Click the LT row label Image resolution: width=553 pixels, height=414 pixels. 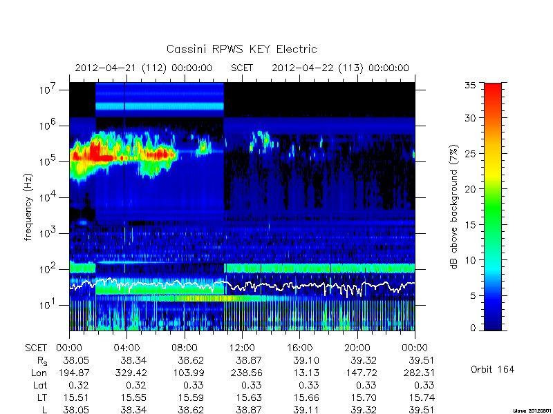pos(42,397)
